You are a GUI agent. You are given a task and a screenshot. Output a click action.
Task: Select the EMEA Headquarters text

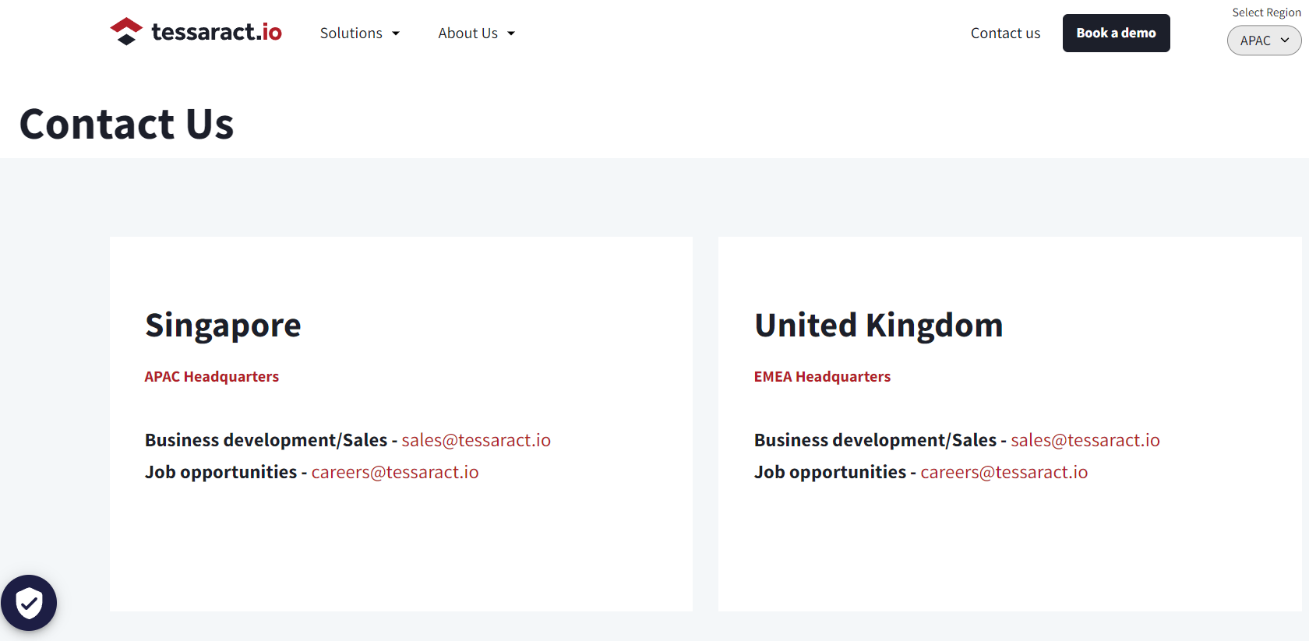click(822, 377)
